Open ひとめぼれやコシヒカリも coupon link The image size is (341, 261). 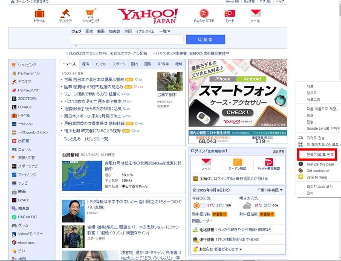point(108,53)
